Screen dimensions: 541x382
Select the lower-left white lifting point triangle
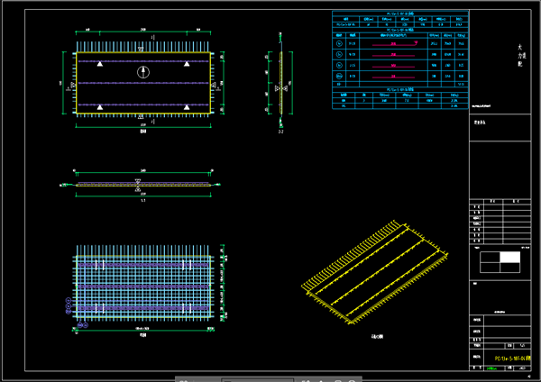click(100, 107)
